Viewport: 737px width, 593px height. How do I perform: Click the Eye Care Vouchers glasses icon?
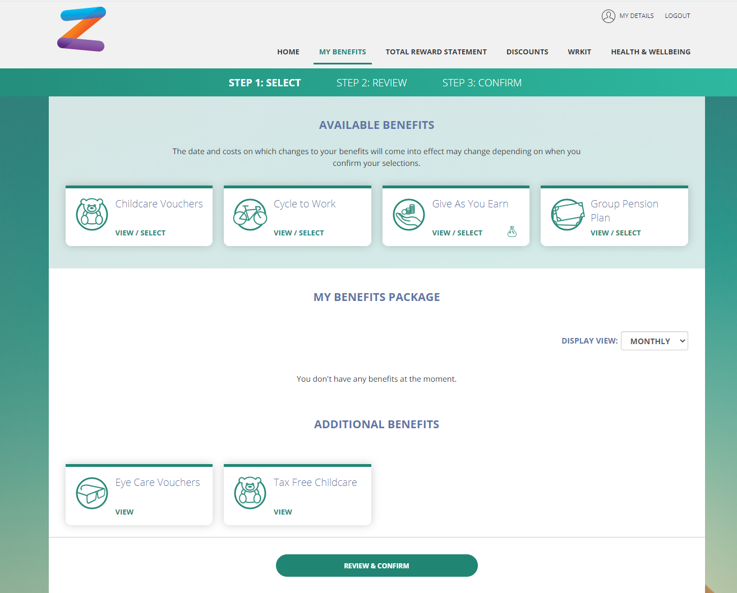click(92, 493)
